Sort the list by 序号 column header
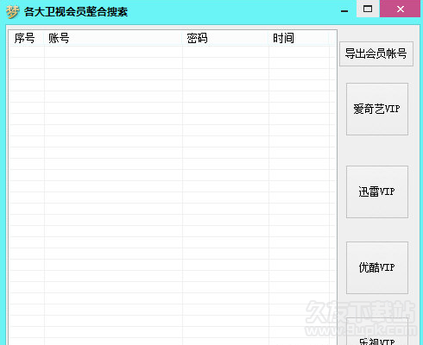 [x=27, y=38]
